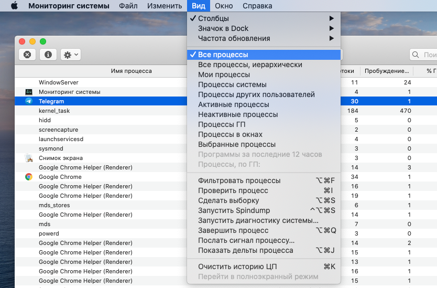Click the search field in toolbar
Screen dimensions: 437x288
pyautogui.click(x=423, y=55)
